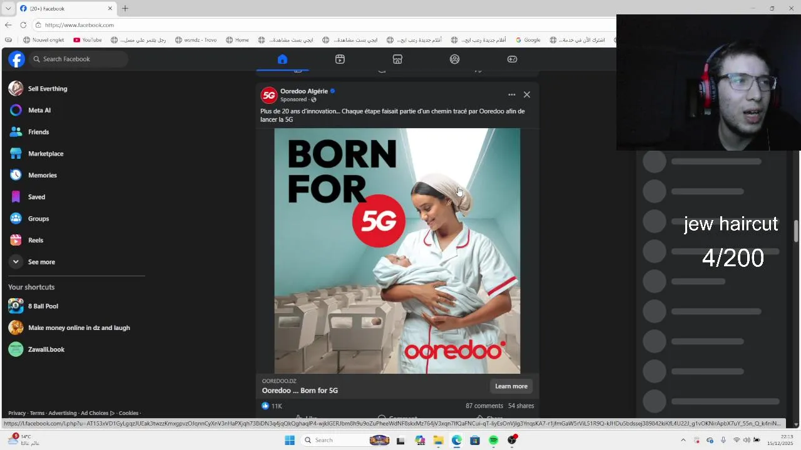This screenshot has width=801, height=450.
Task: Click the Facebook logo icon
Action: tap(16, 59)
